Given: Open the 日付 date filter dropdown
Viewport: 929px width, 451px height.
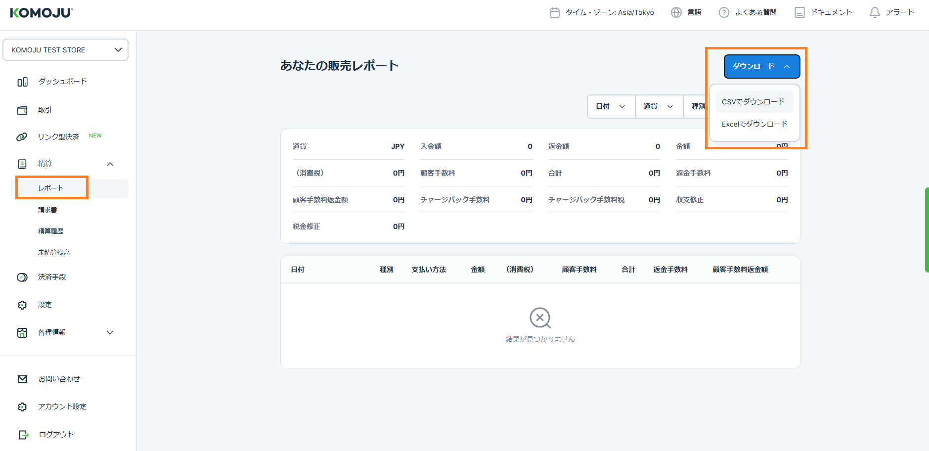Looking at the screenshot, I should [611, 107].
